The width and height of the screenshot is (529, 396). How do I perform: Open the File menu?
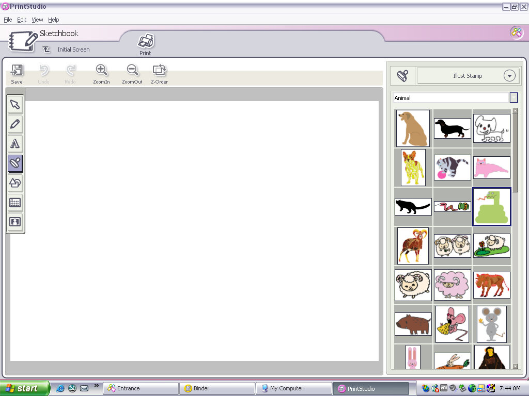[x=8, y=20]
